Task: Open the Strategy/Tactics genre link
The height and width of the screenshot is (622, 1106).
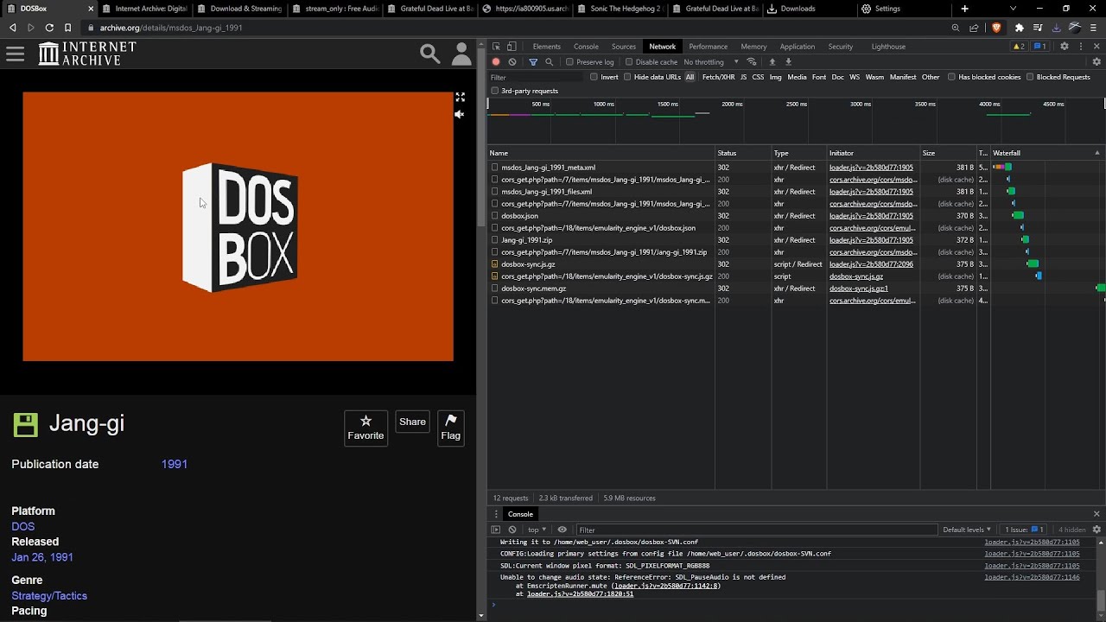Action: click(49, 596)
